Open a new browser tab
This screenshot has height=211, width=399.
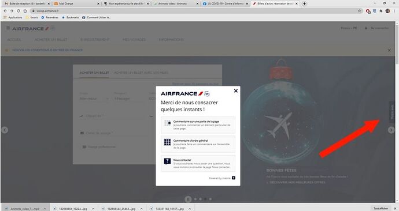pos(304,3)
